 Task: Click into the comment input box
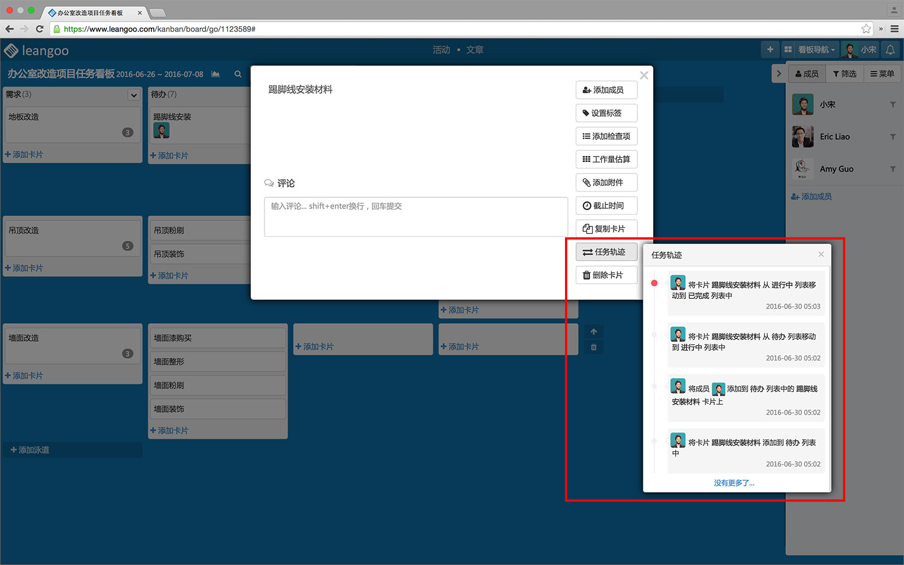[x=416, y=216]
